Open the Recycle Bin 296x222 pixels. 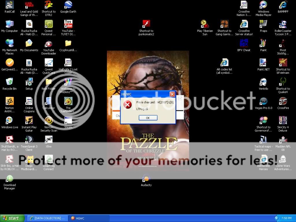tap(10, 82)
